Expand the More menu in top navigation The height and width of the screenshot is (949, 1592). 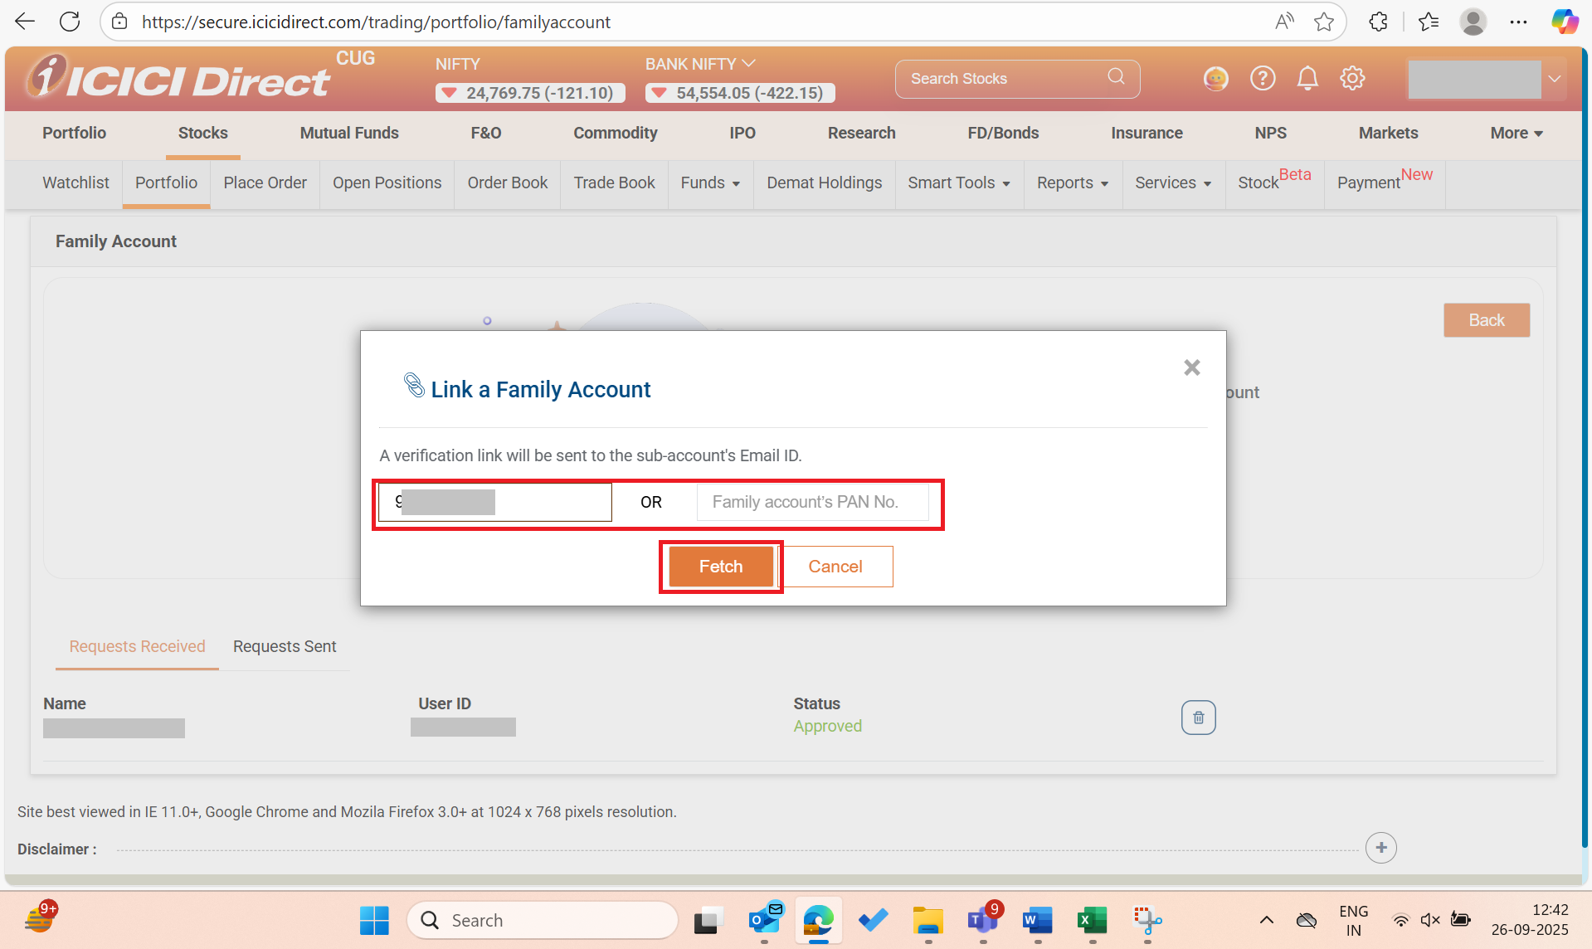1516,134
